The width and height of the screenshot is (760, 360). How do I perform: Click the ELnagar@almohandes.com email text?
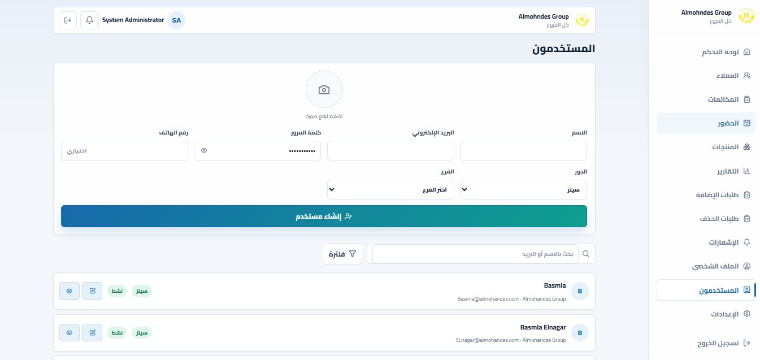point(487,341)
